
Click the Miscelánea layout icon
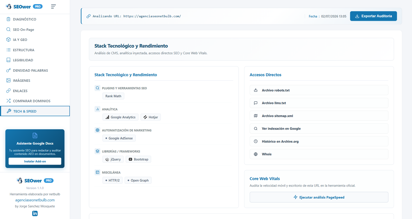(97, 172)
